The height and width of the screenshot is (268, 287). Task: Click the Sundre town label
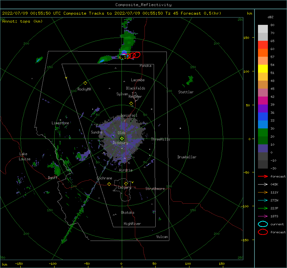pos(97,132)
